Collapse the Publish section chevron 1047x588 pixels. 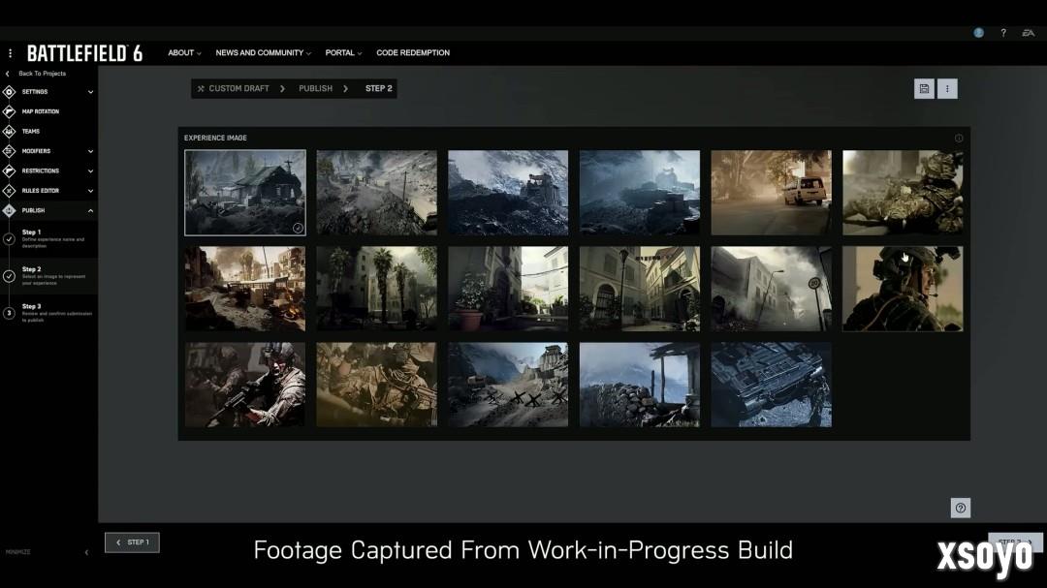(x=90, y=210)
